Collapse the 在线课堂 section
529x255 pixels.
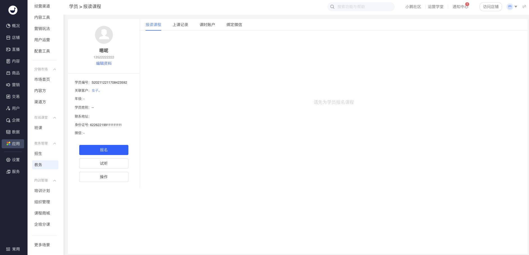pos(55,118)
